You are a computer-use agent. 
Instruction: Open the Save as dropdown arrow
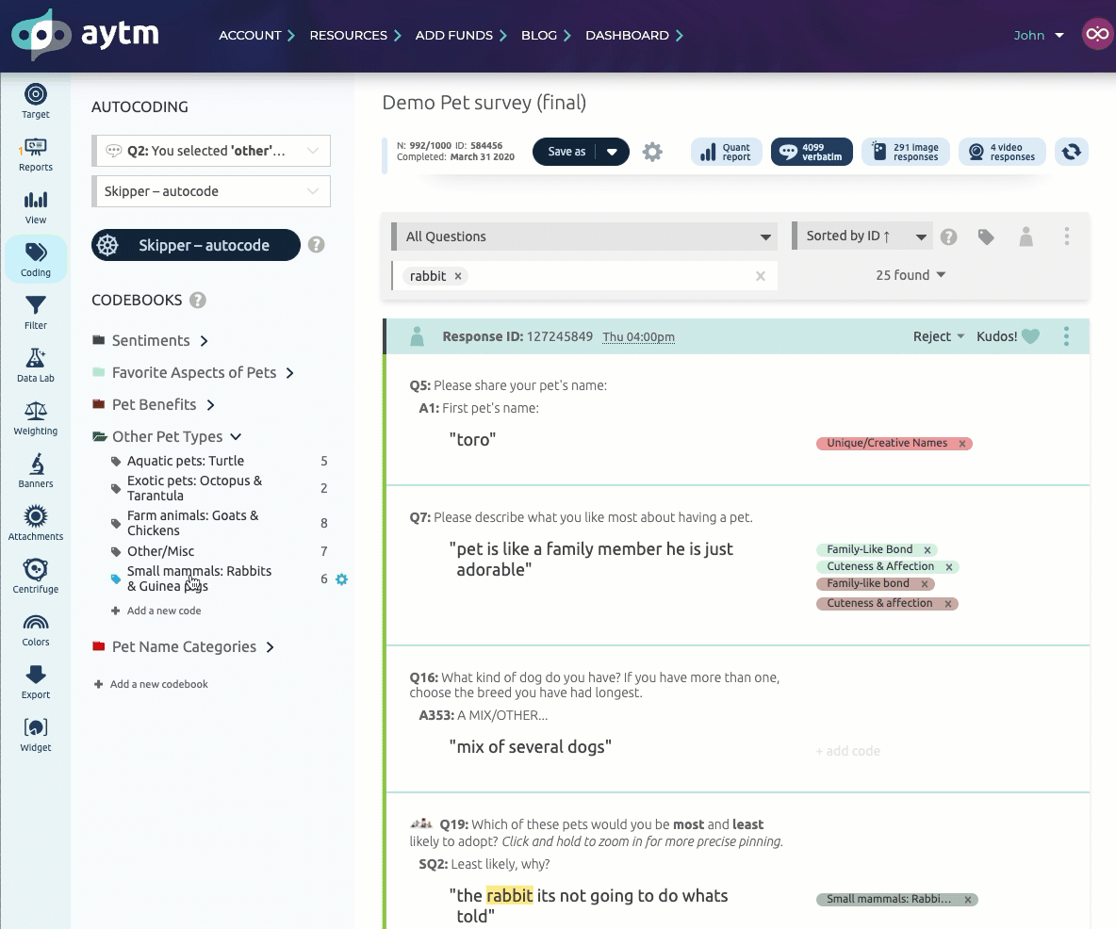(612, 152)
